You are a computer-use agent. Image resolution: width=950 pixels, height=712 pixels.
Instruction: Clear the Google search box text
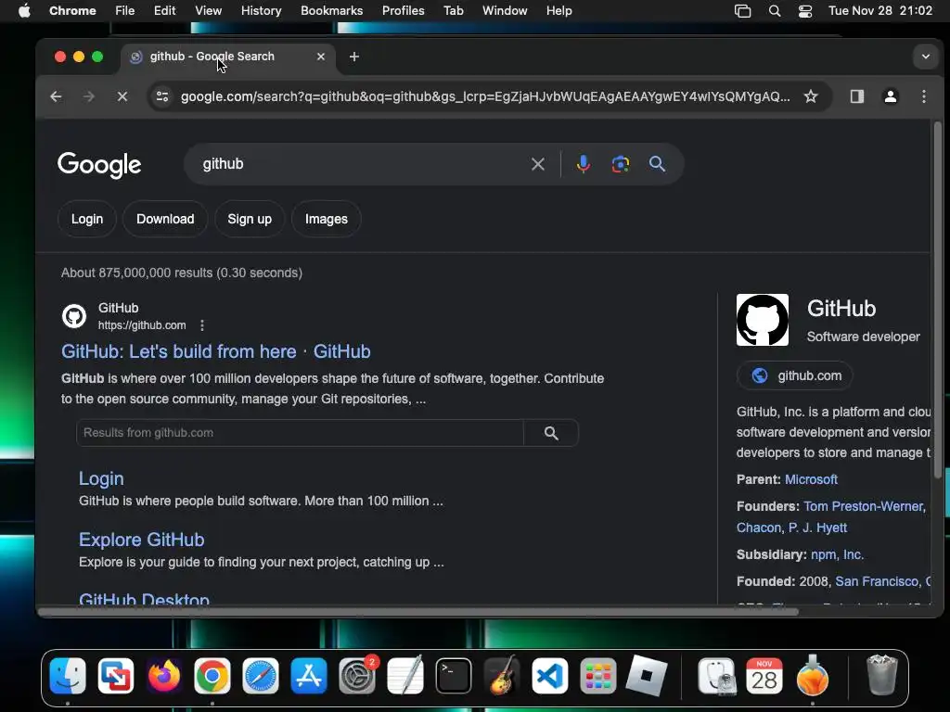(x=537, y=164)
